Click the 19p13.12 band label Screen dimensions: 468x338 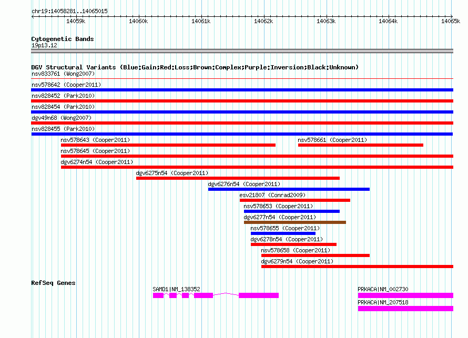(44, 45)
